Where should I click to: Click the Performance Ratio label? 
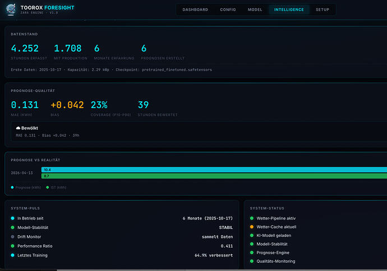[x=35, y=246]
